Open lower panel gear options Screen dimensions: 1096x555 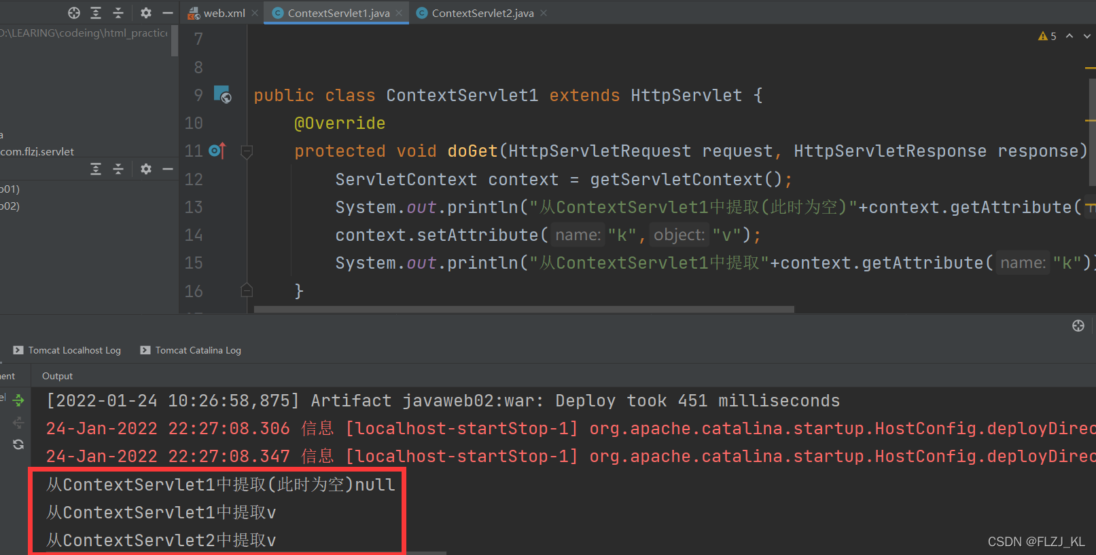coord(146,169)
